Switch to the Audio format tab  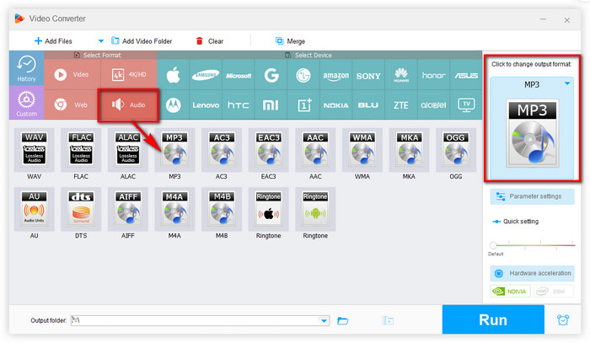127,105
